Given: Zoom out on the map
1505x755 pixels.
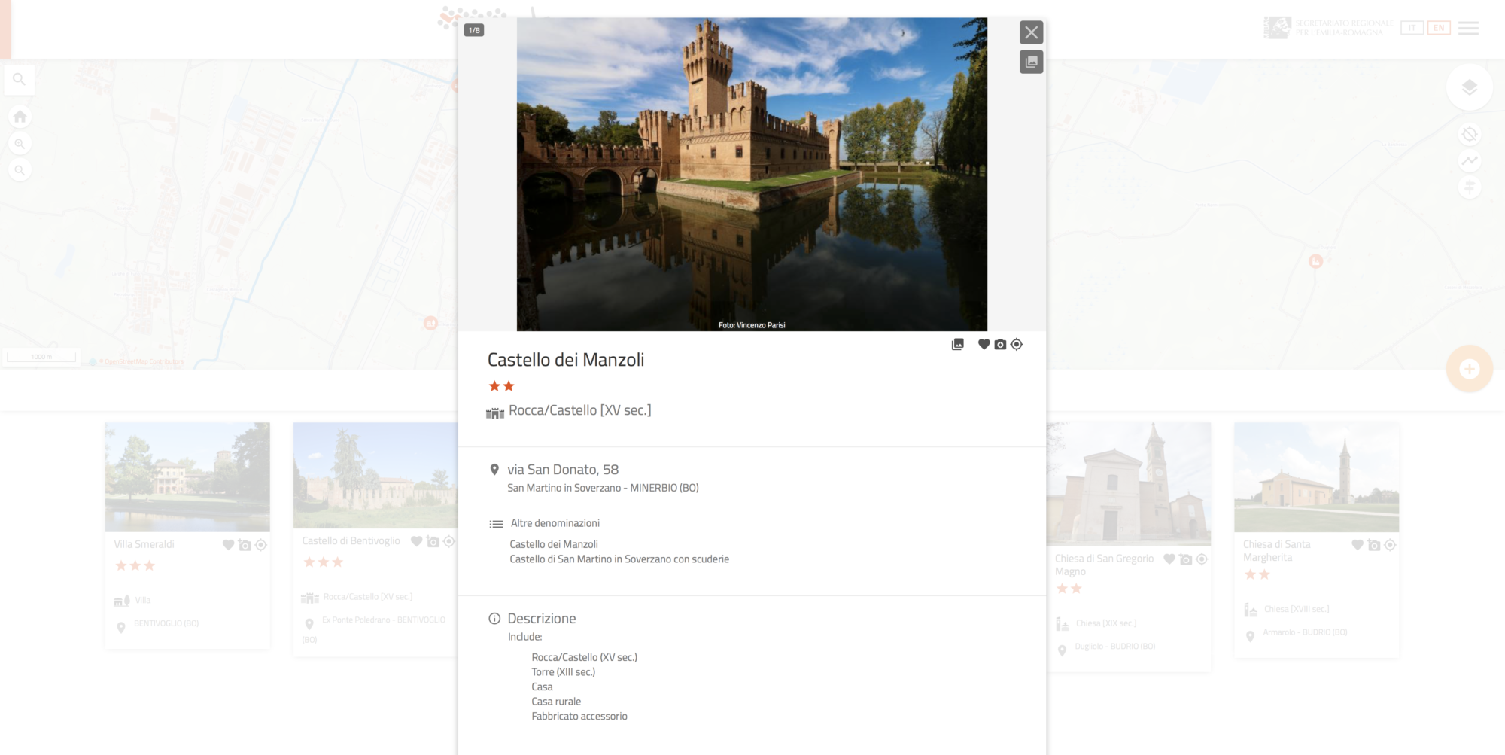Looking at the screenshot, I should [20, 171].
